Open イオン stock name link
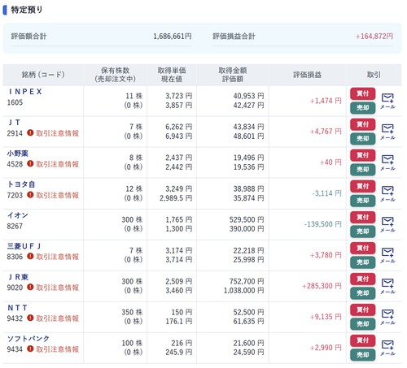 tap(18, 215)
